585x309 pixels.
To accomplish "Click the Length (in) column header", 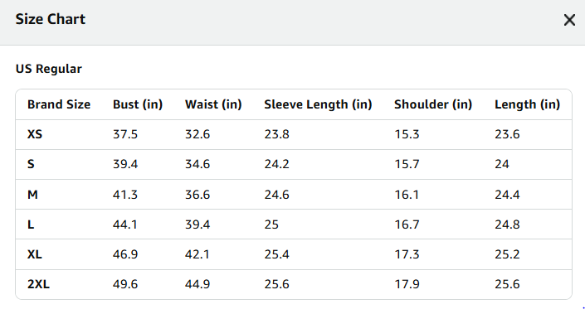I will tap(527, 104).
